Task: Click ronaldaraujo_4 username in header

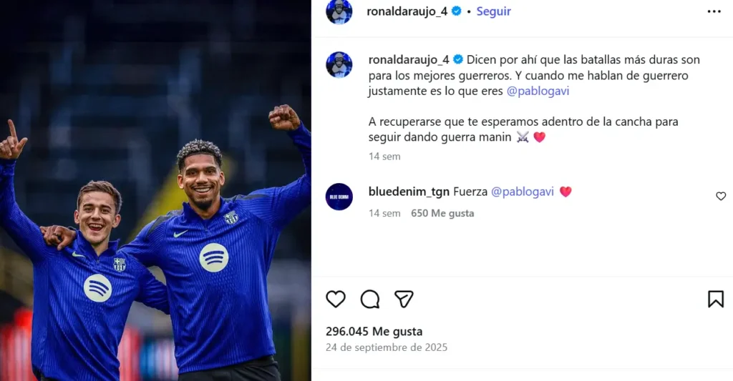Action: click(x=407, y=11)
